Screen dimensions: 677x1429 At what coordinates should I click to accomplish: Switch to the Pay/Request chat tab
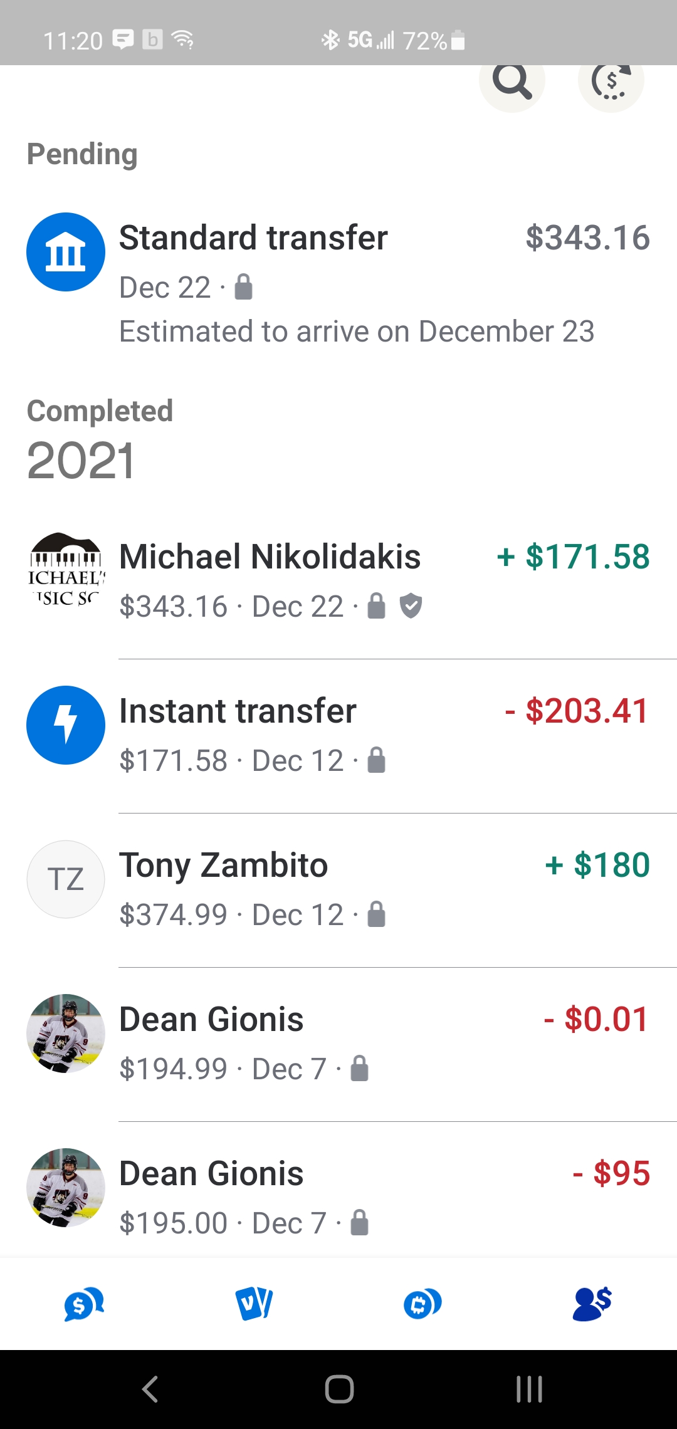pos(84,1304)
